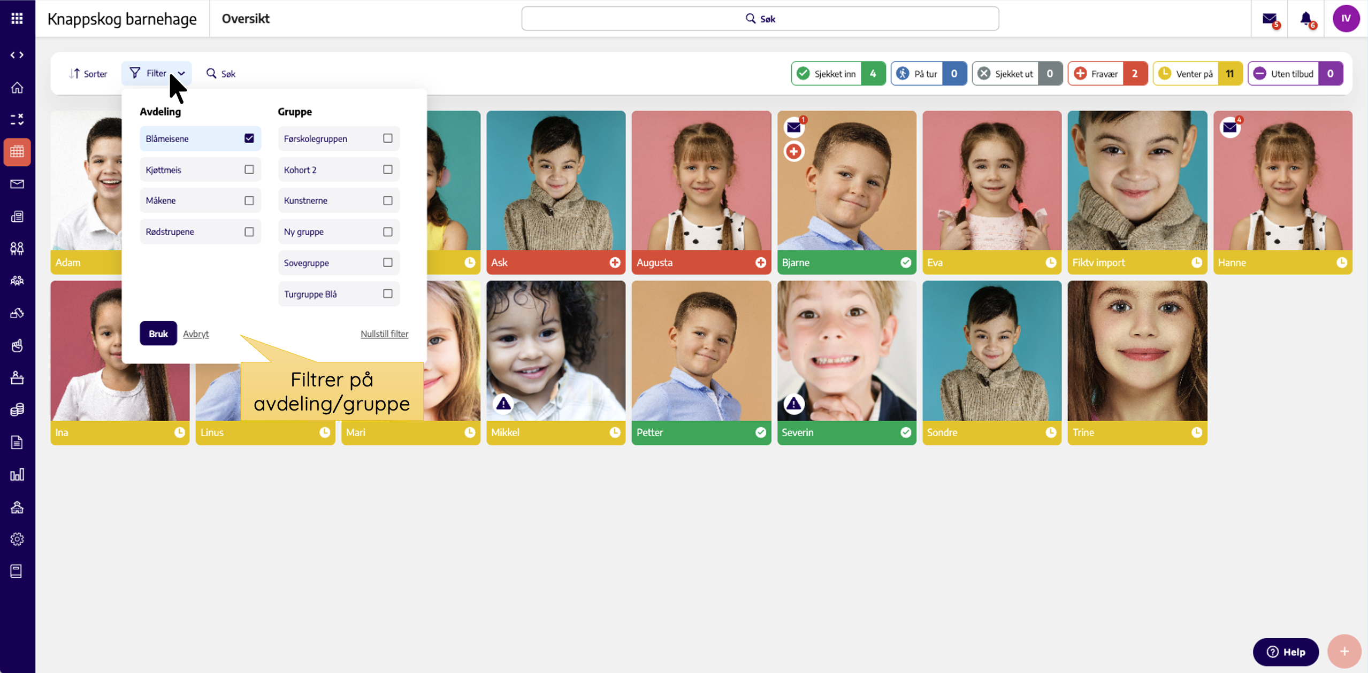Image resolution: width=1368 pixels, height=673 pixels.
Task: Click the checked-in checkmark on Petter's name bar
Action: pyautogui.click(x=760, y=432)
